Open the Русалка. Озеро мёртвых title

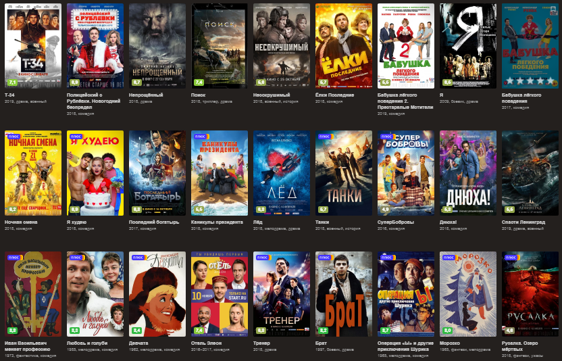(x=519, y=346)
